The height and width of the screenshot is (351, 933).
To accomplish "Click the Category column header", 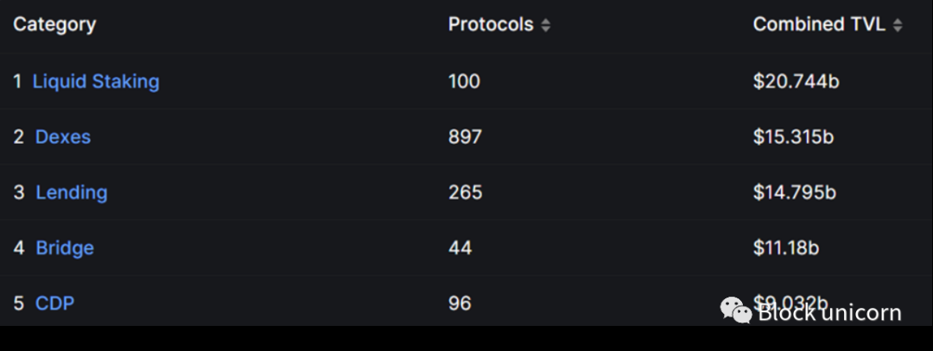I will tap(54, 24).
